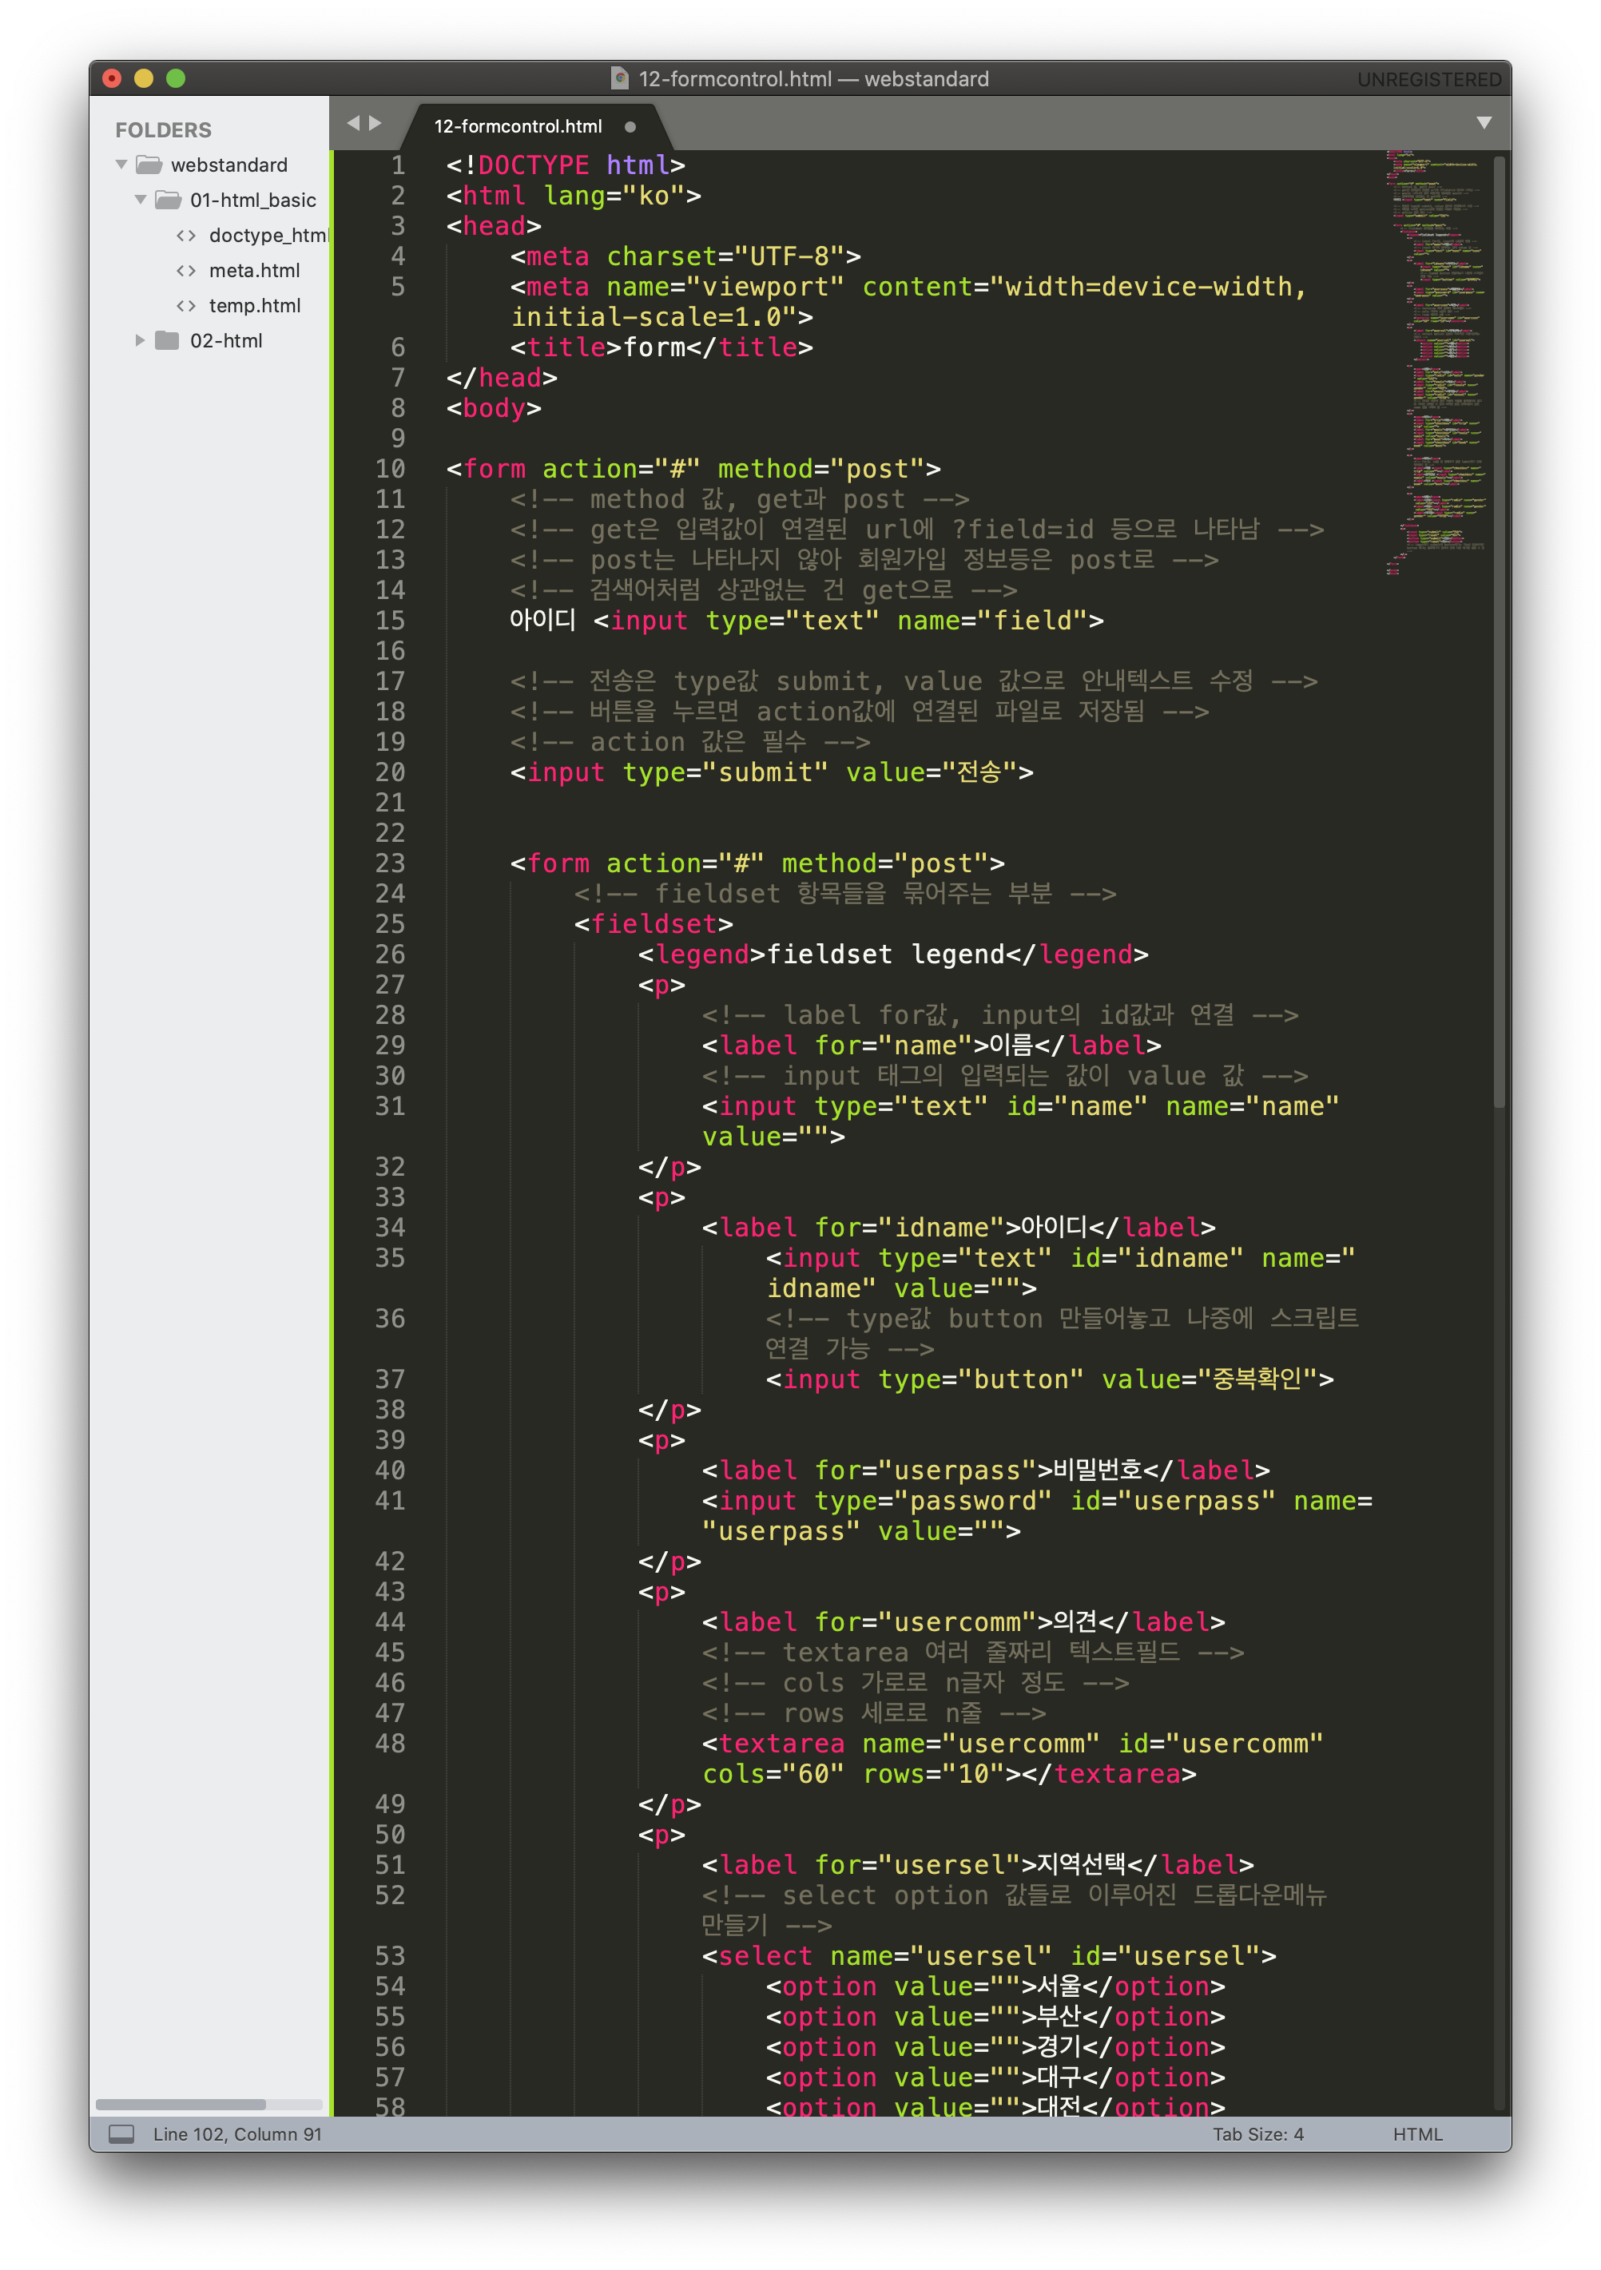Click the document icon in the title bar
Viewport: 1601px width, 2270px height.
(620, 78)
